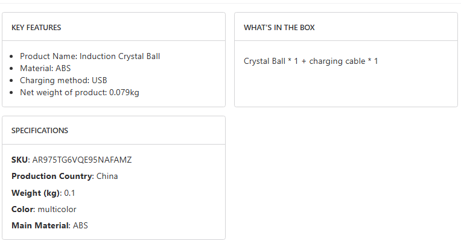The height and width of the screenshot is (244, 461).
Task: Click the Production Country label
Action: [x=52, y=177]
